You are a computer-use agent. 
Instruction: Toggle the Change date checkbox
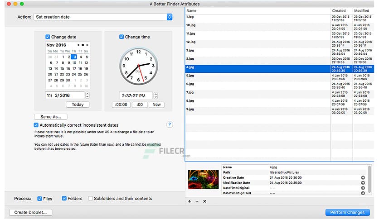tap(48, 37)
